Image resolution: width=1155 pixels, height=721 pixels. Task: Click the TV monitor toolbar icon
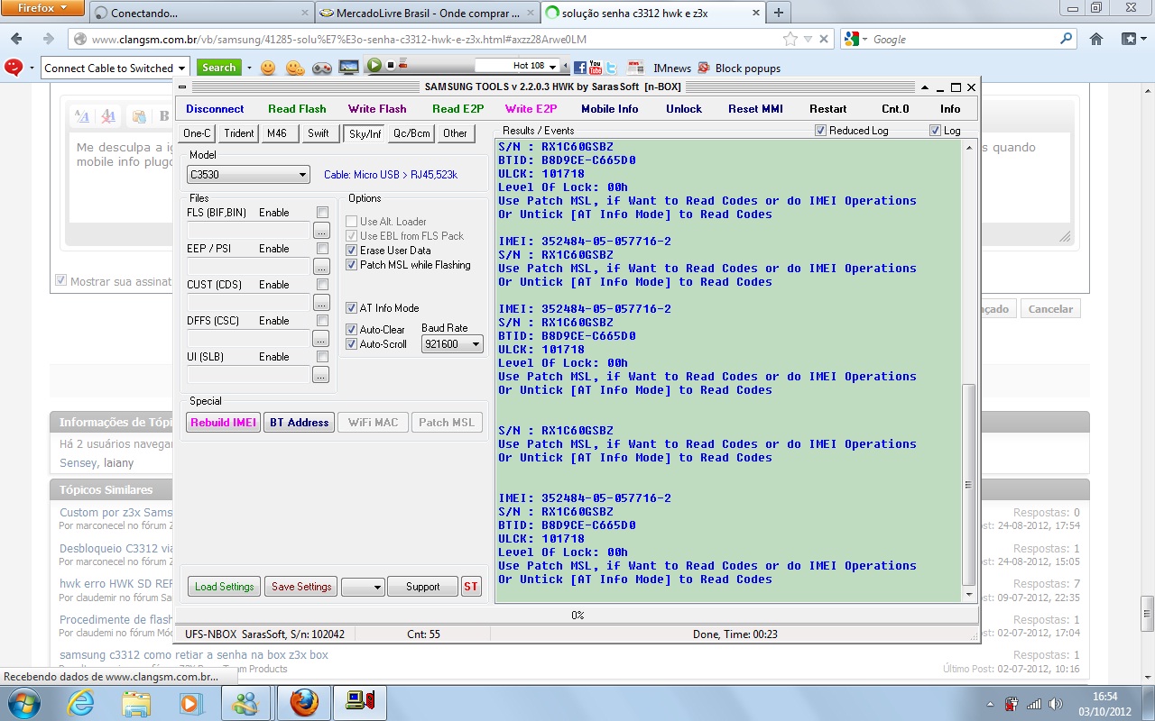[349, 67]
